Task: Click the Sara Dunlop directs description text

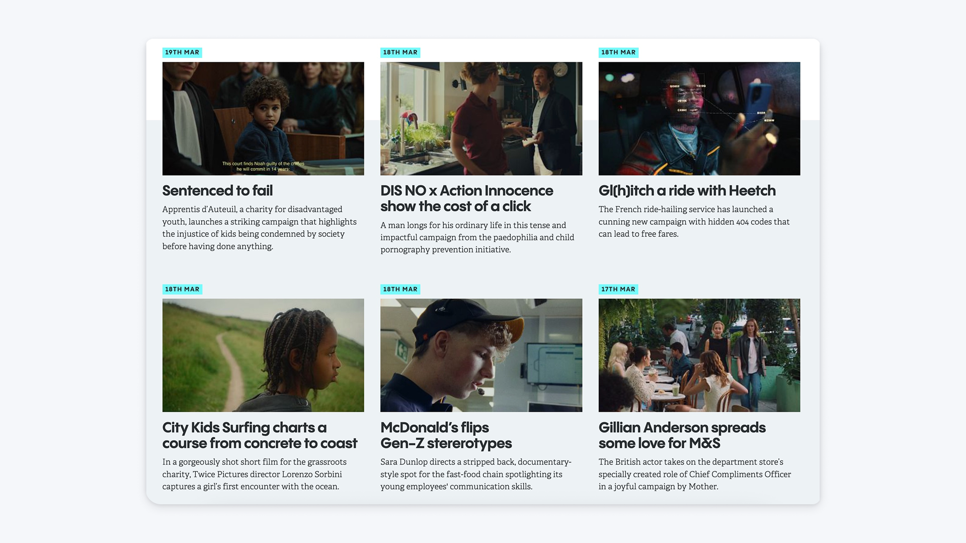Action: click(476, 474)
